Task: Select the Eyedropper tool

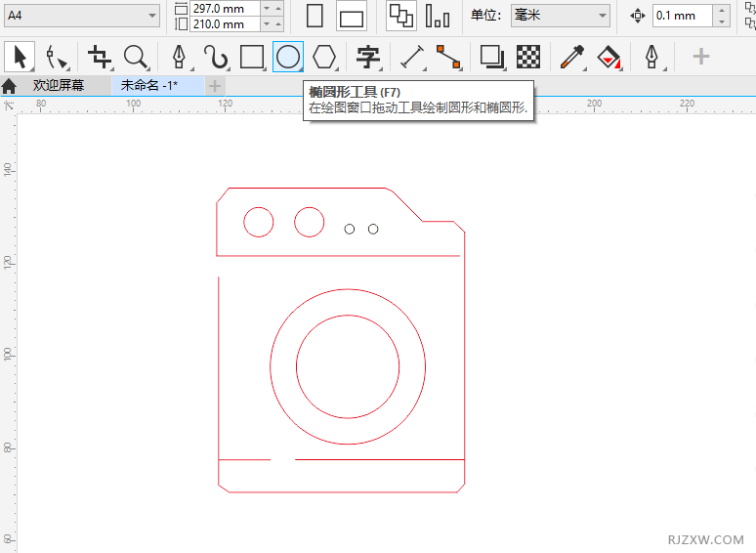Action: [571, 57]
